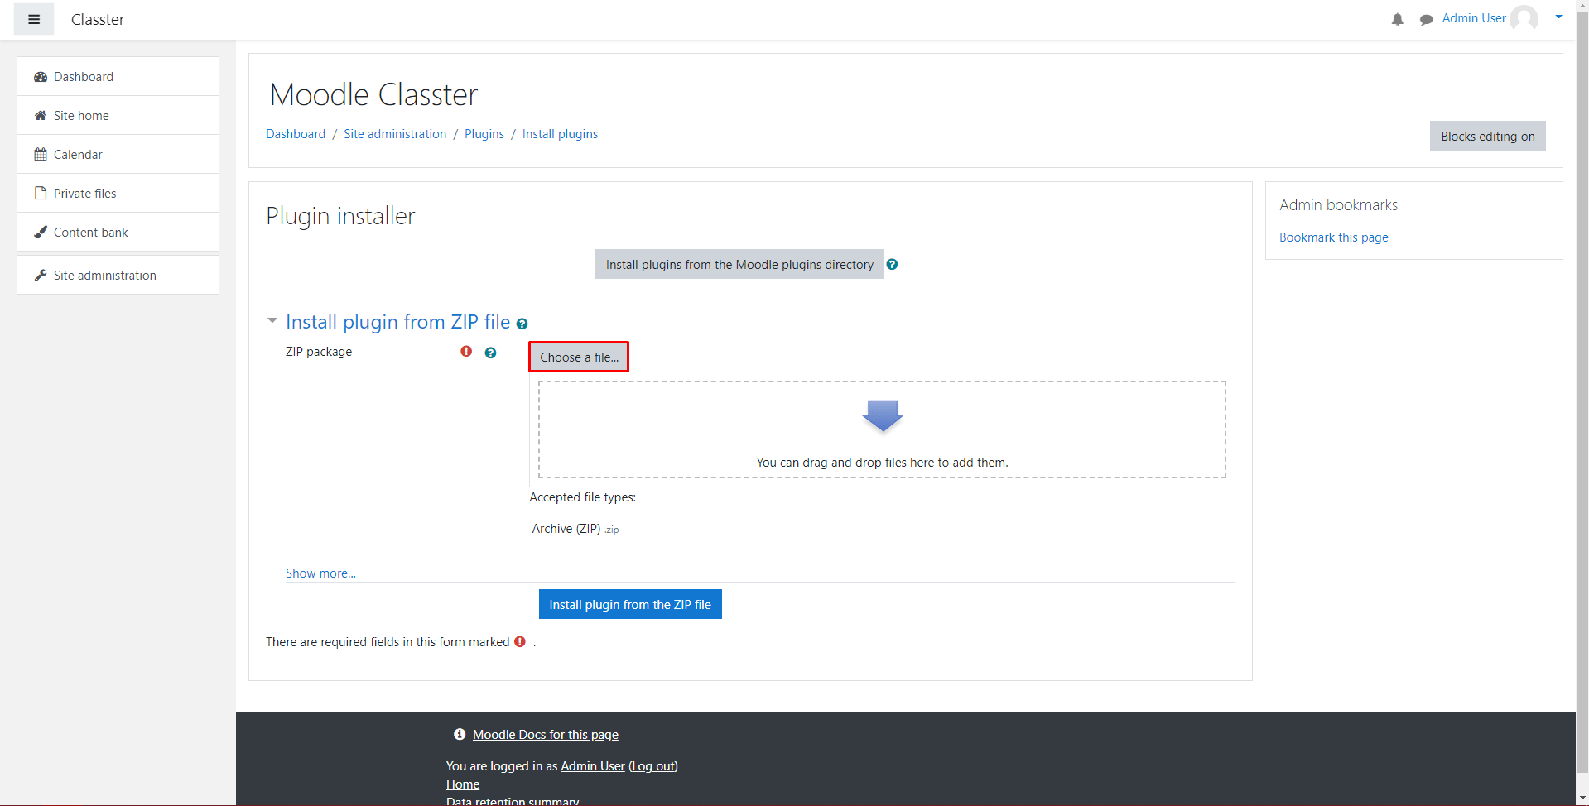Toggle the hamburger side drawer menu

[34, 19]
